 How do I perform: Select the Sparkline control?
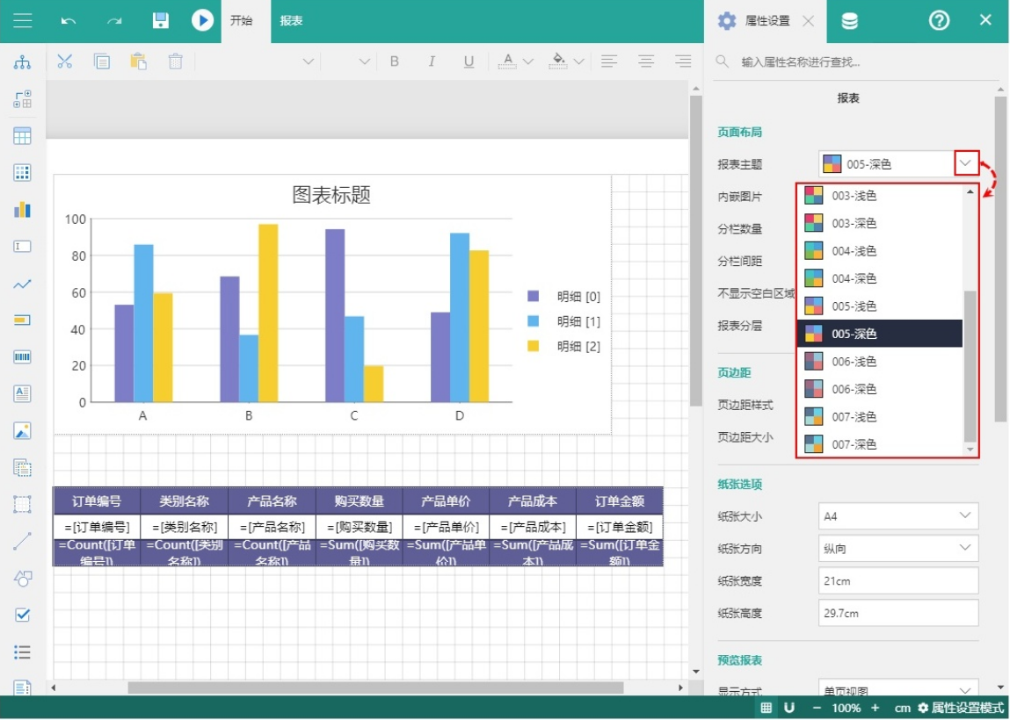point(23,284)
